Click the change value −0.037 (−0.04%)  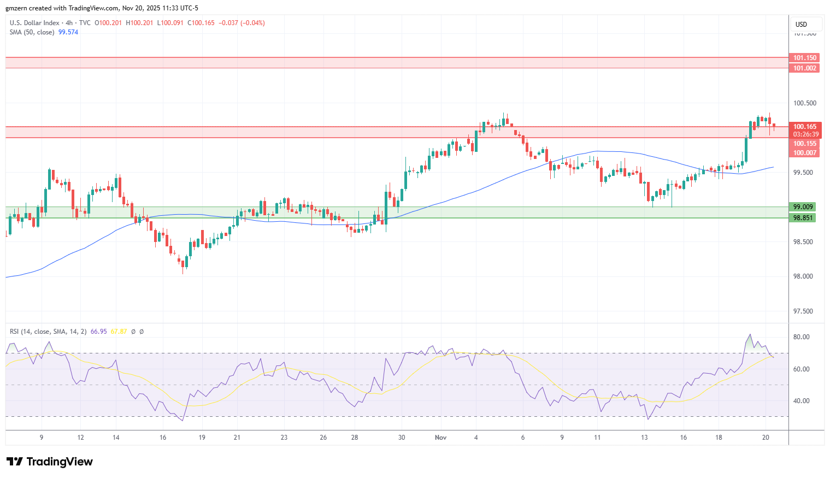click(242, 23)
